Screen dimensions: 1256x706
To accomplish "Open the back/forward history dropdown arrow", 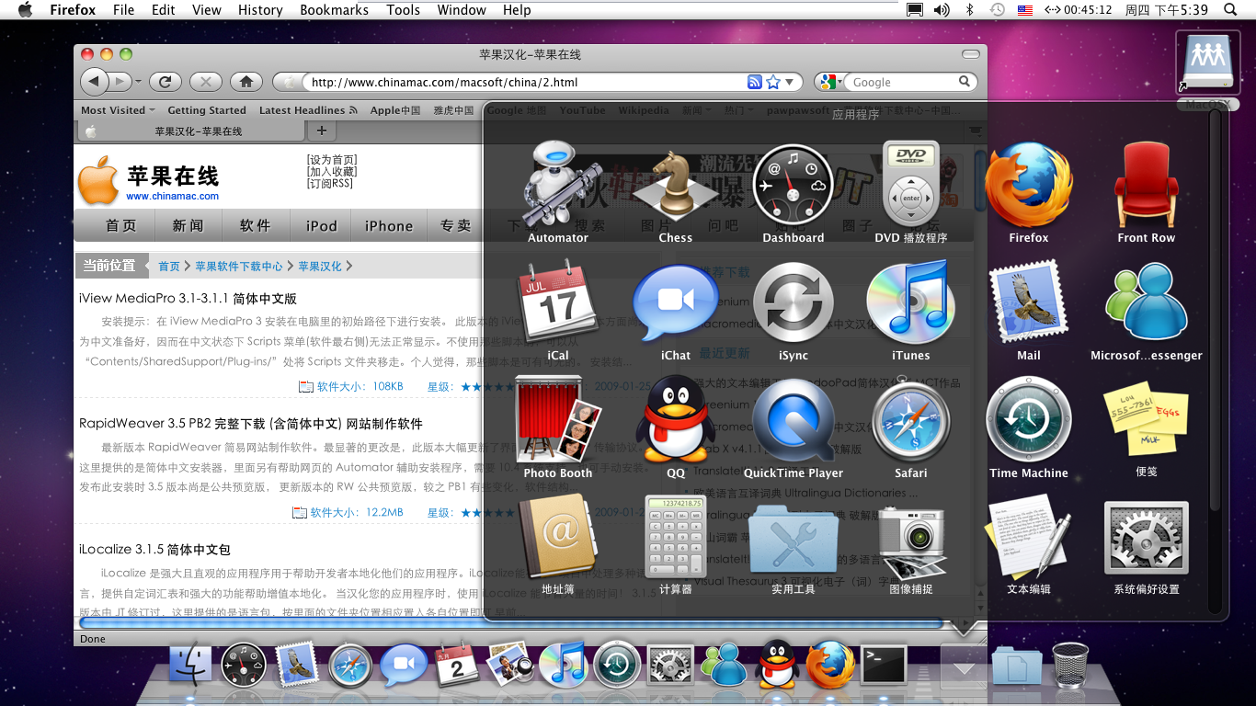I will [139, 82].
